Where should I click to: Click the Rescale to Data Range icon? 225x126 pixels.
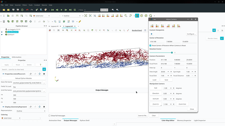(x=17, y=16)
